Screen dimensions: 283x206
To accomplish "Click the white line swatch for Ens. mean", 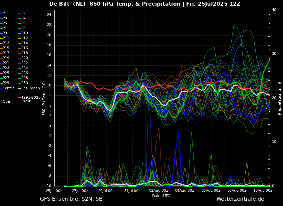I will (19, 88).
